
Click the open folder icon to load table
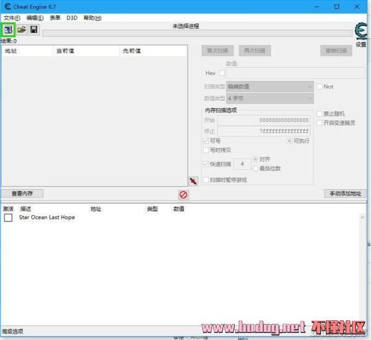tap(22, 30)
